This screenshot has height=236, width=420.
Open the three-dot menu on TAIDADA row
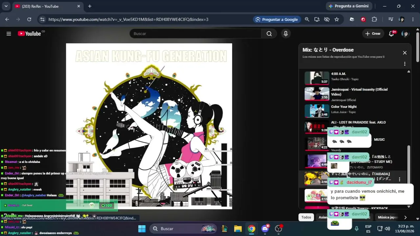[399, 179]
